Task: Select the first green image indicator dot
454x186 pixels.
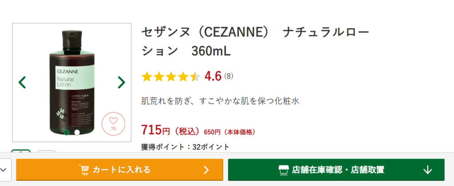Action: pos(67,132)
